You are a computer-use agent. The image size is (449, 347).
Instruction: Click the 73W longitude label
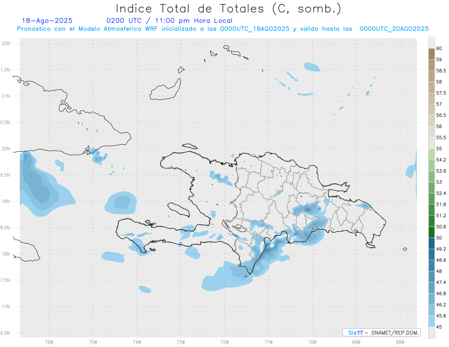[181, 342]
